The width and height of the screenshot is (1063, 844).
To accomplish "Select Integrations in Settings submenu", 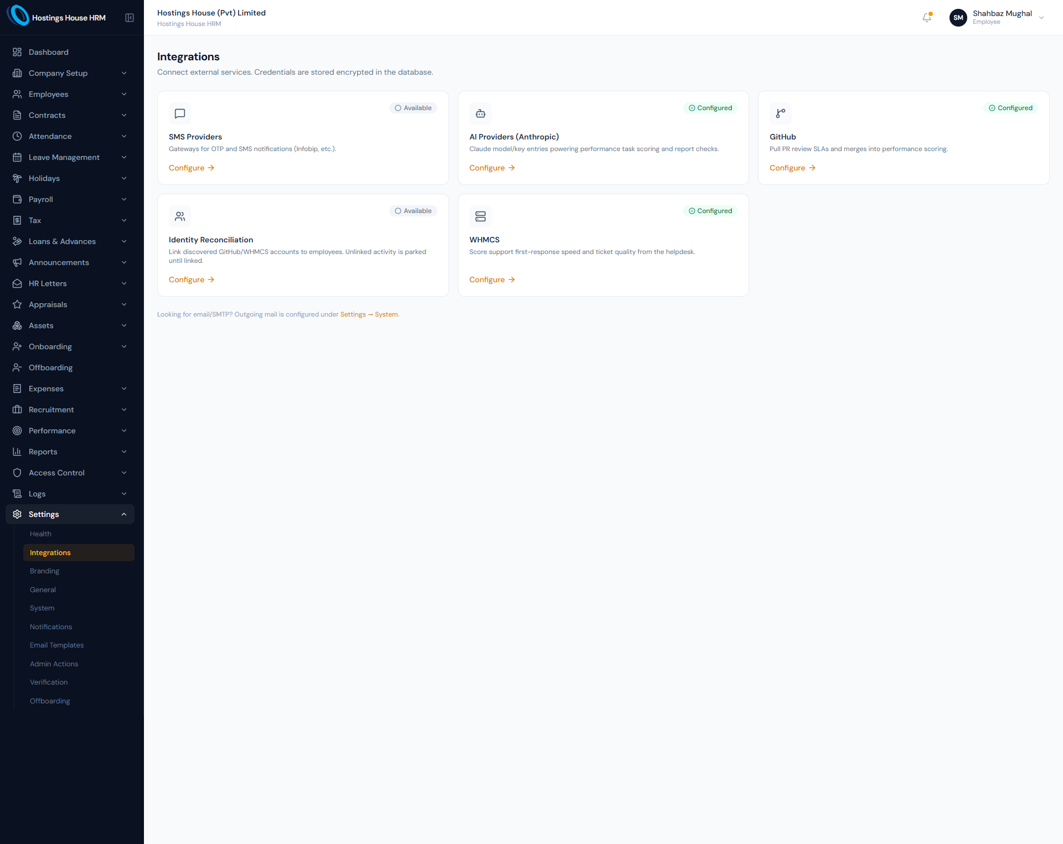I will point(79,553).
